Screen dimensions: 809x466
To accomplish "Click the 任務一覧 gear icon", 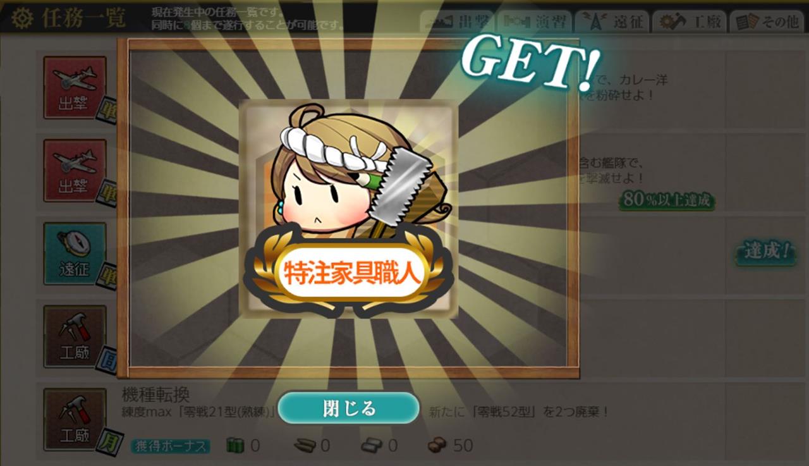I will click(23, 19).
